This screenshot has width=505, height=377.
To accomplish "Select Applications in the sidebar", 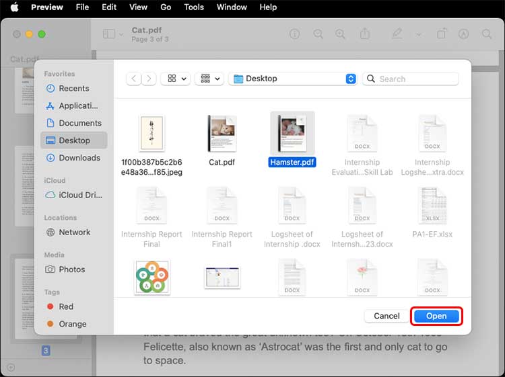I will pyautogui.click(x=74, y=106).
